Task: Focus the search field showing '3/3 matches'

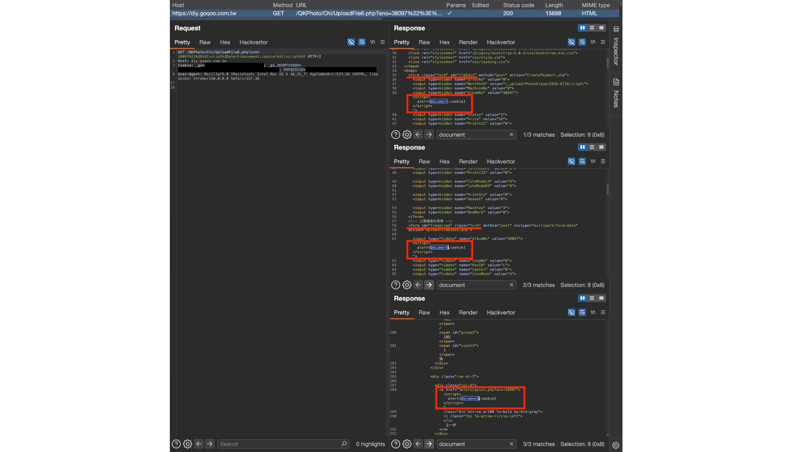Action: pyautogui.click(x=476, y=444)
